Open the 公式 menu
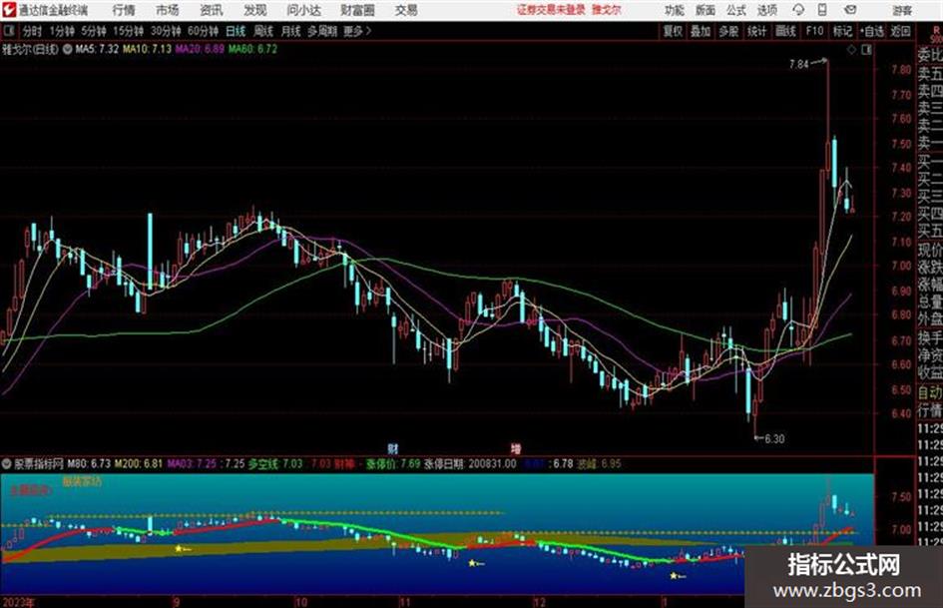 [736, 10]
